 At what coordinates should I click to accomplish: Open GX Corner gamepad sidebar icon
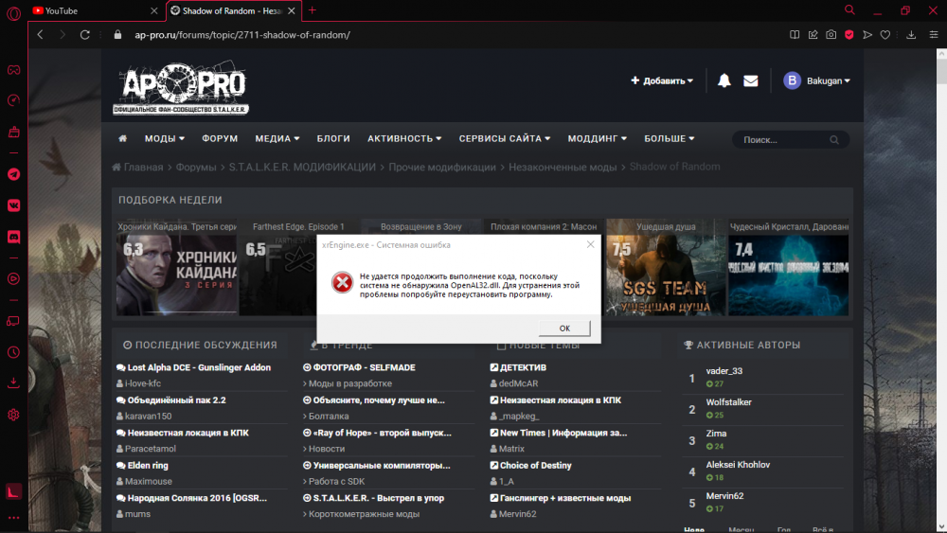(13, 70)
